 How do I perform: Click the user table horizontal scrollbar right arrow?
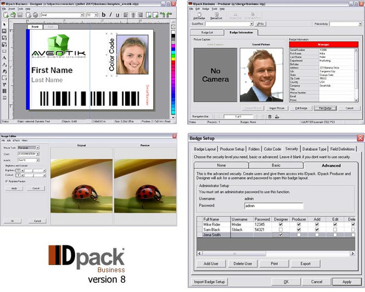[352, 254]
